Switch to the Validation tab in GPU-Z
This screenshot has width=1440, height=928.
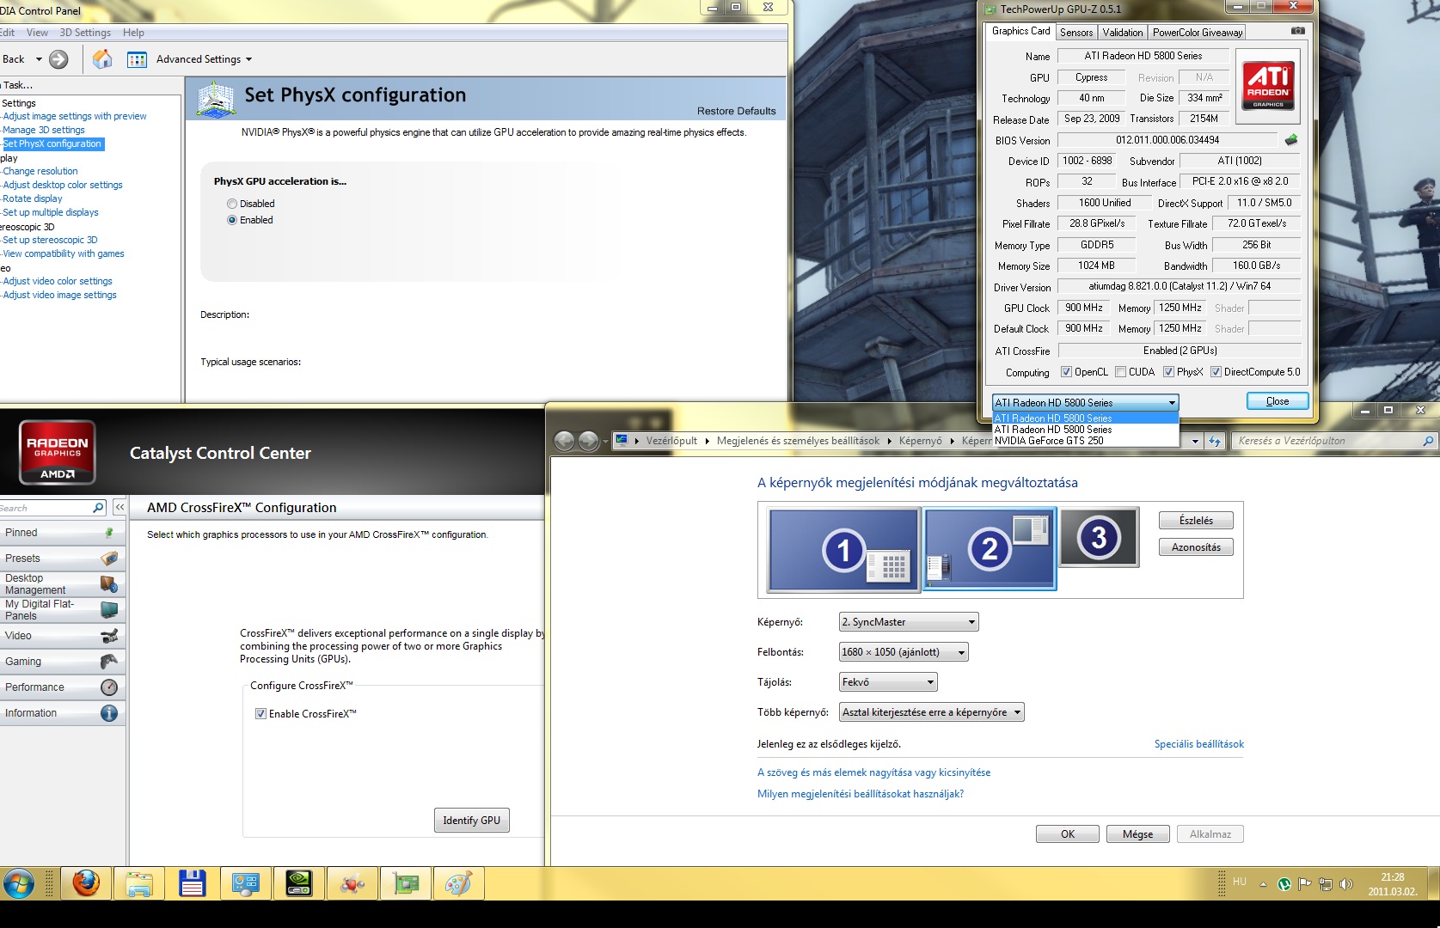(x=1123, y=33)
